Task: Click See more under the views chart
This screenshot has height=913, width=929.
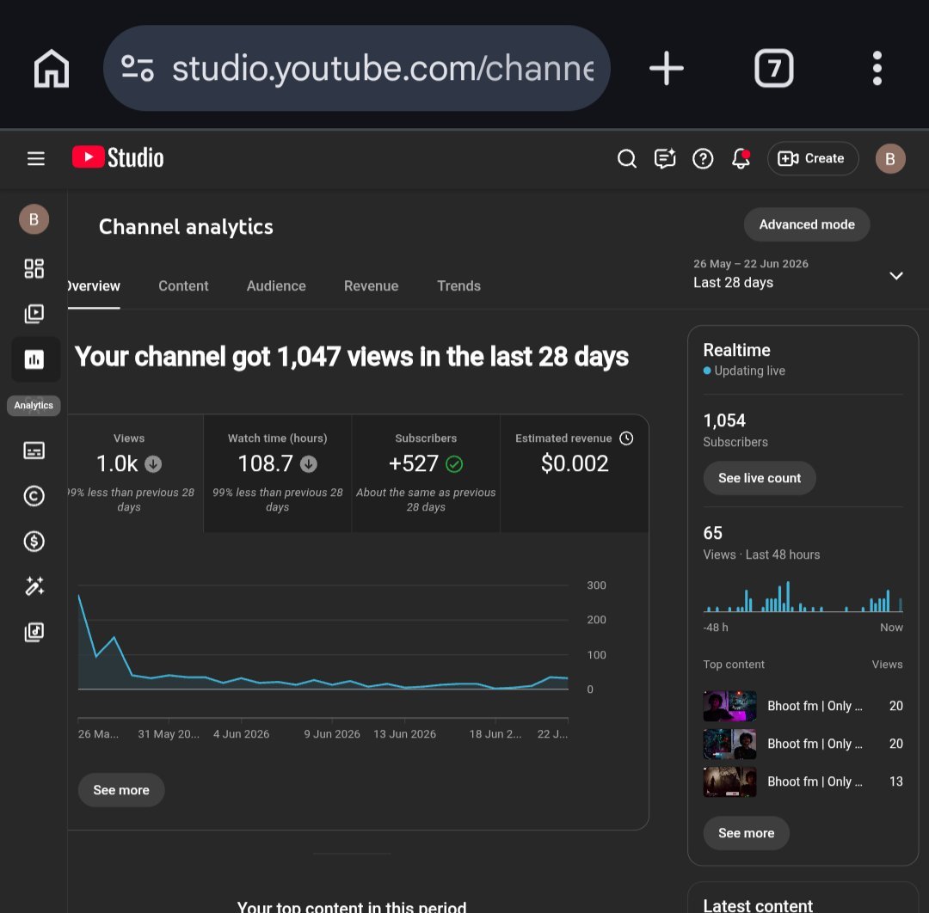Action: tap(121, 790)
